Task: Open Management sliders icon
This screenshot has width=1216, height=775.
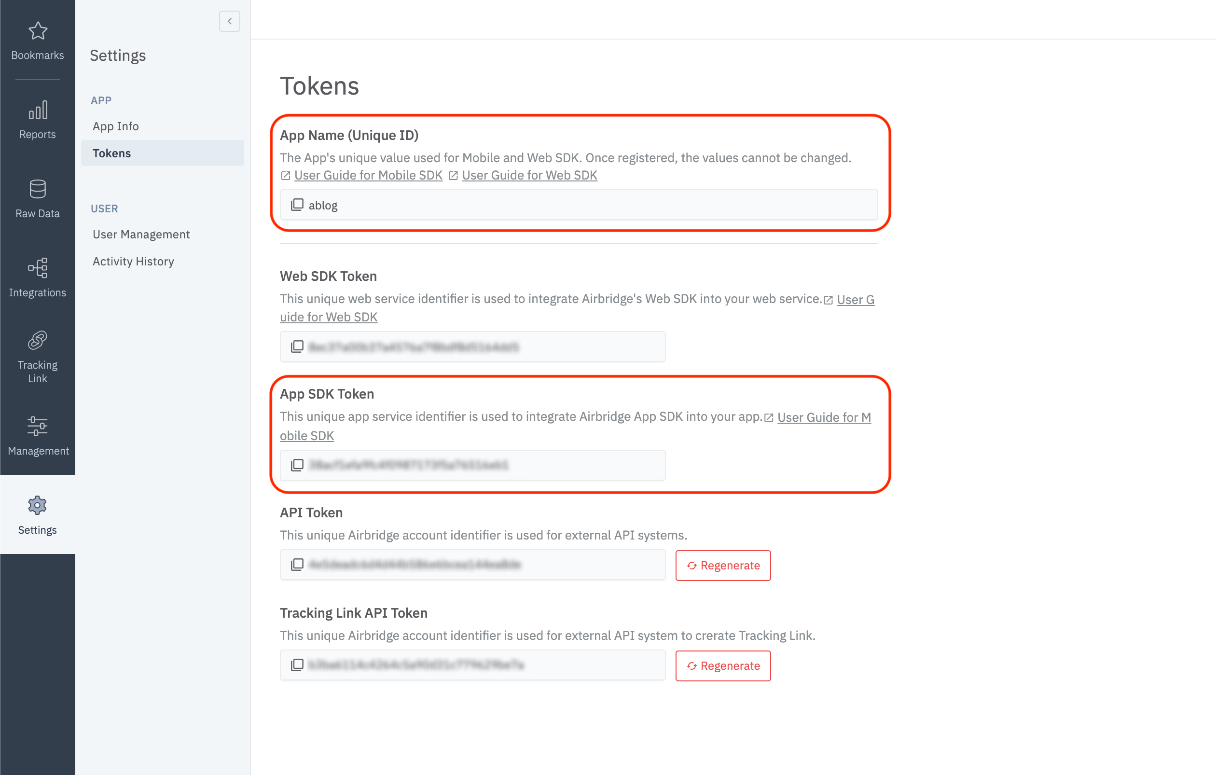Action: tap(38, 426)
